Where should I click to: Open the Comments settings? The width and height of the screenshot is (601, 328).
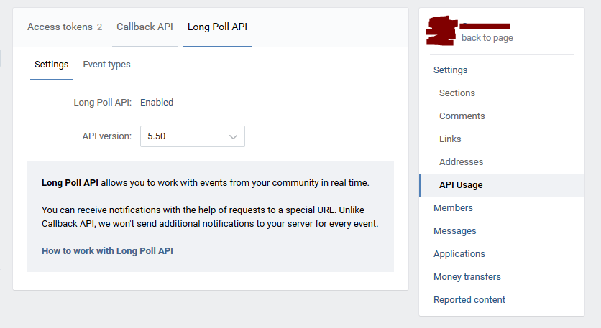(x=462, y=116)
